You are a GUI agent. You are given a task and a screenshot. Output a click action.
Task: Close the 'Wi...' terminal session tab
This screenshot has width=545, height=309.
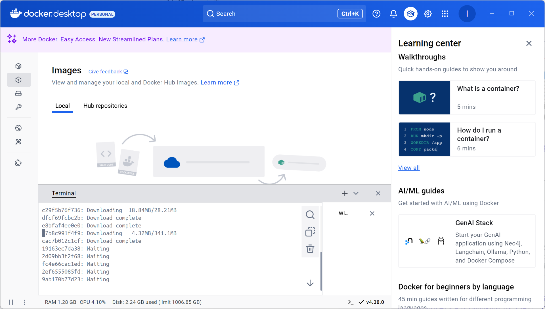372,213
